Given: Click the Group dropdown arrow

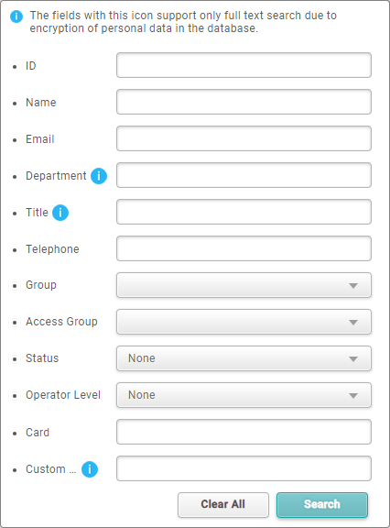Looking at the screenshot, I should point(353,286).
